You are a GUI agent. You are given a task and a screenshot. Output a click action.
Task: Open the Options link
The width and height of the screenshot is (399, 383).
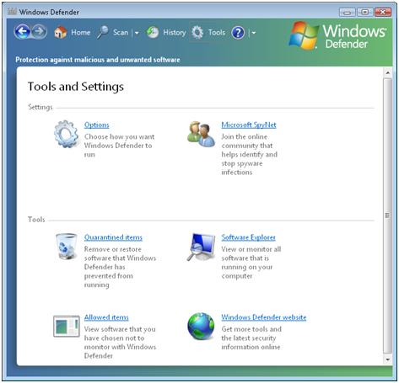96,125
